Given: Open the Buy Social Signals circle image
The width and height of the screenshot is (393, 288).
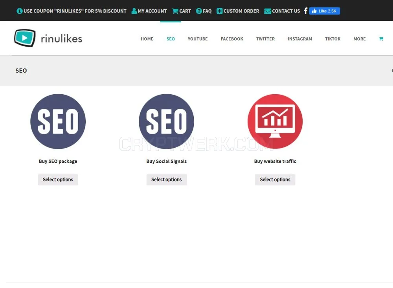Looking at the screenshot, I should 166,121.
